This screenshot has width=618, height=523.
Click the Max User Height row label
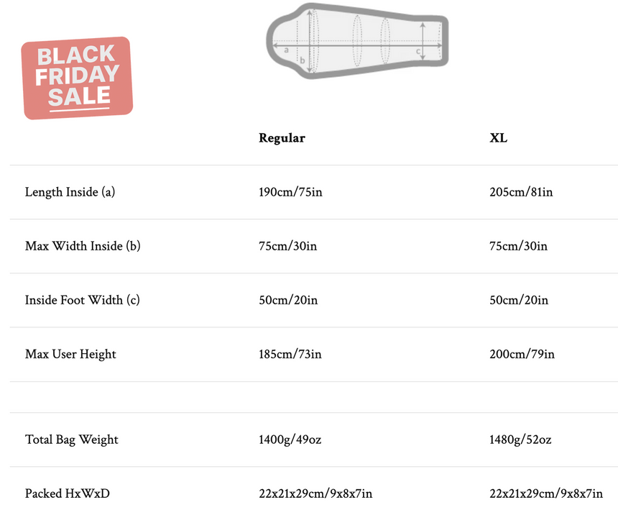(x=70, y=354)
